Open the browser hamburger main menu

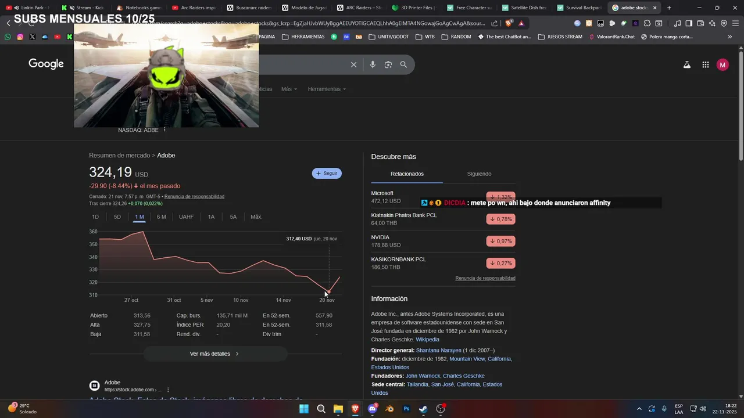[x=735, y=23]
